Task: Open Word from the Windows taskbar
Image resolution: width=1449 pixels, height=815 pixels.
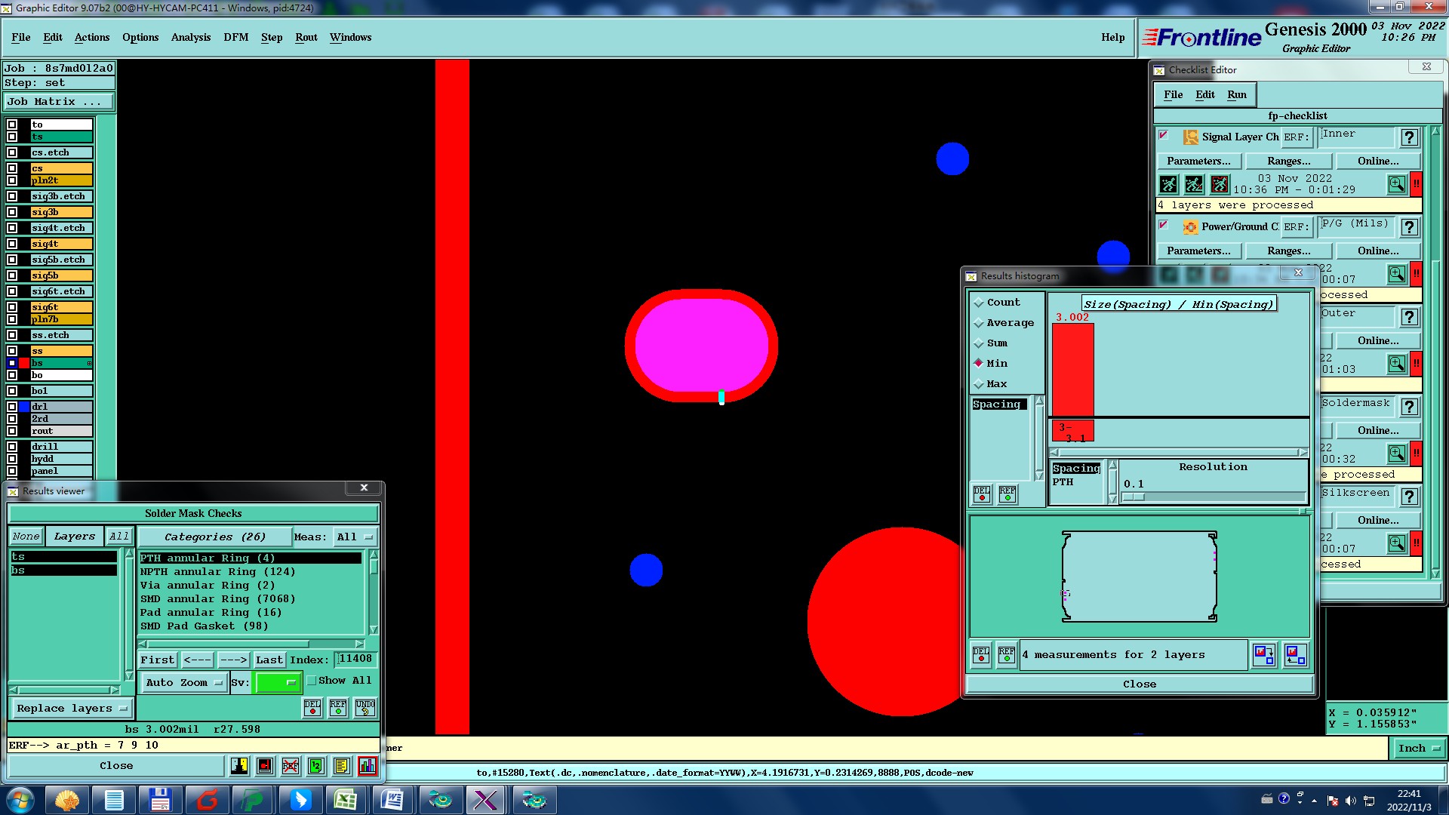Action: click(392, 800)
